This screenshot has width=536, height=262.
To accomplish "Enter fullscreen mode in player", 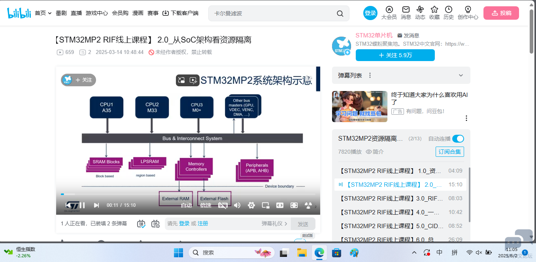I will click(x=294, y=205).
